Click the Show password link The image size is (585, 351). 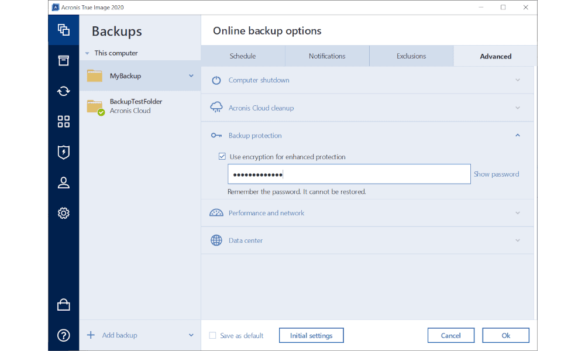[x=496, y=174]
